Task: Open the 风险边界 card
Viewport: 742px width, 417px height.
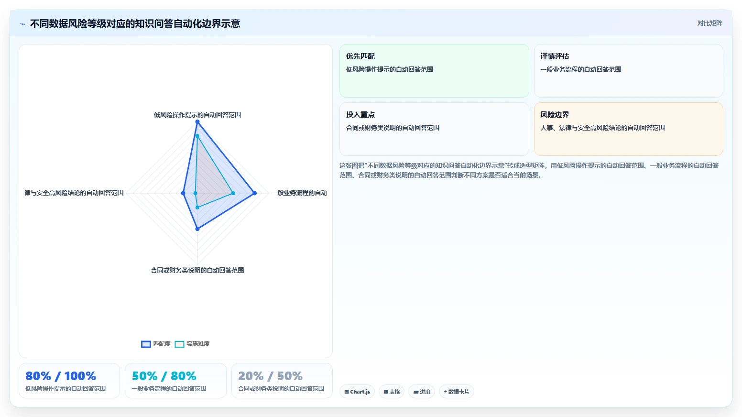Action: tap(628, 129)
